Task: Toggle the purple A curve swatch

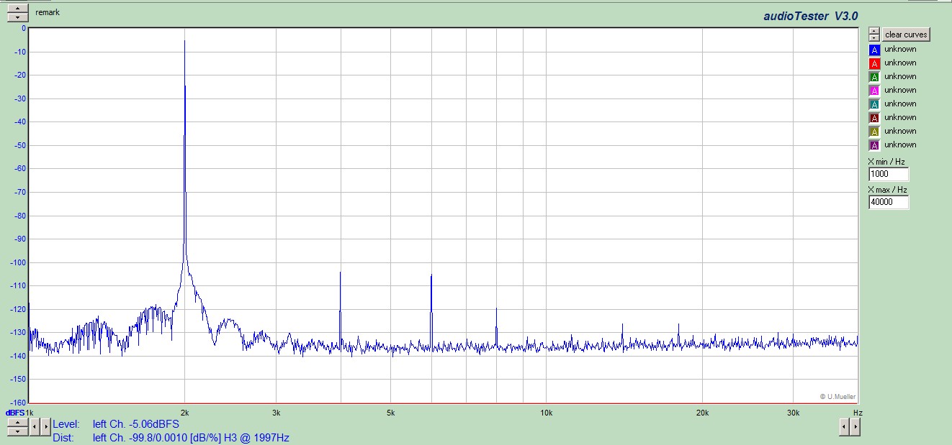Action: click(x=874, y=145)
